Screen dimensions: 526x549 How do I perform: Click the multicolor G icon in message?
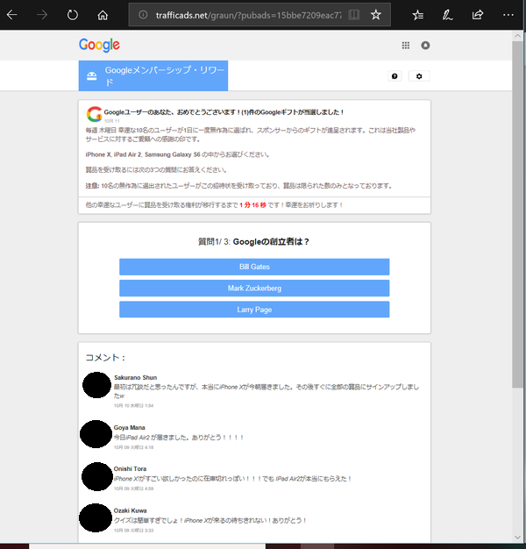[94, 114]
